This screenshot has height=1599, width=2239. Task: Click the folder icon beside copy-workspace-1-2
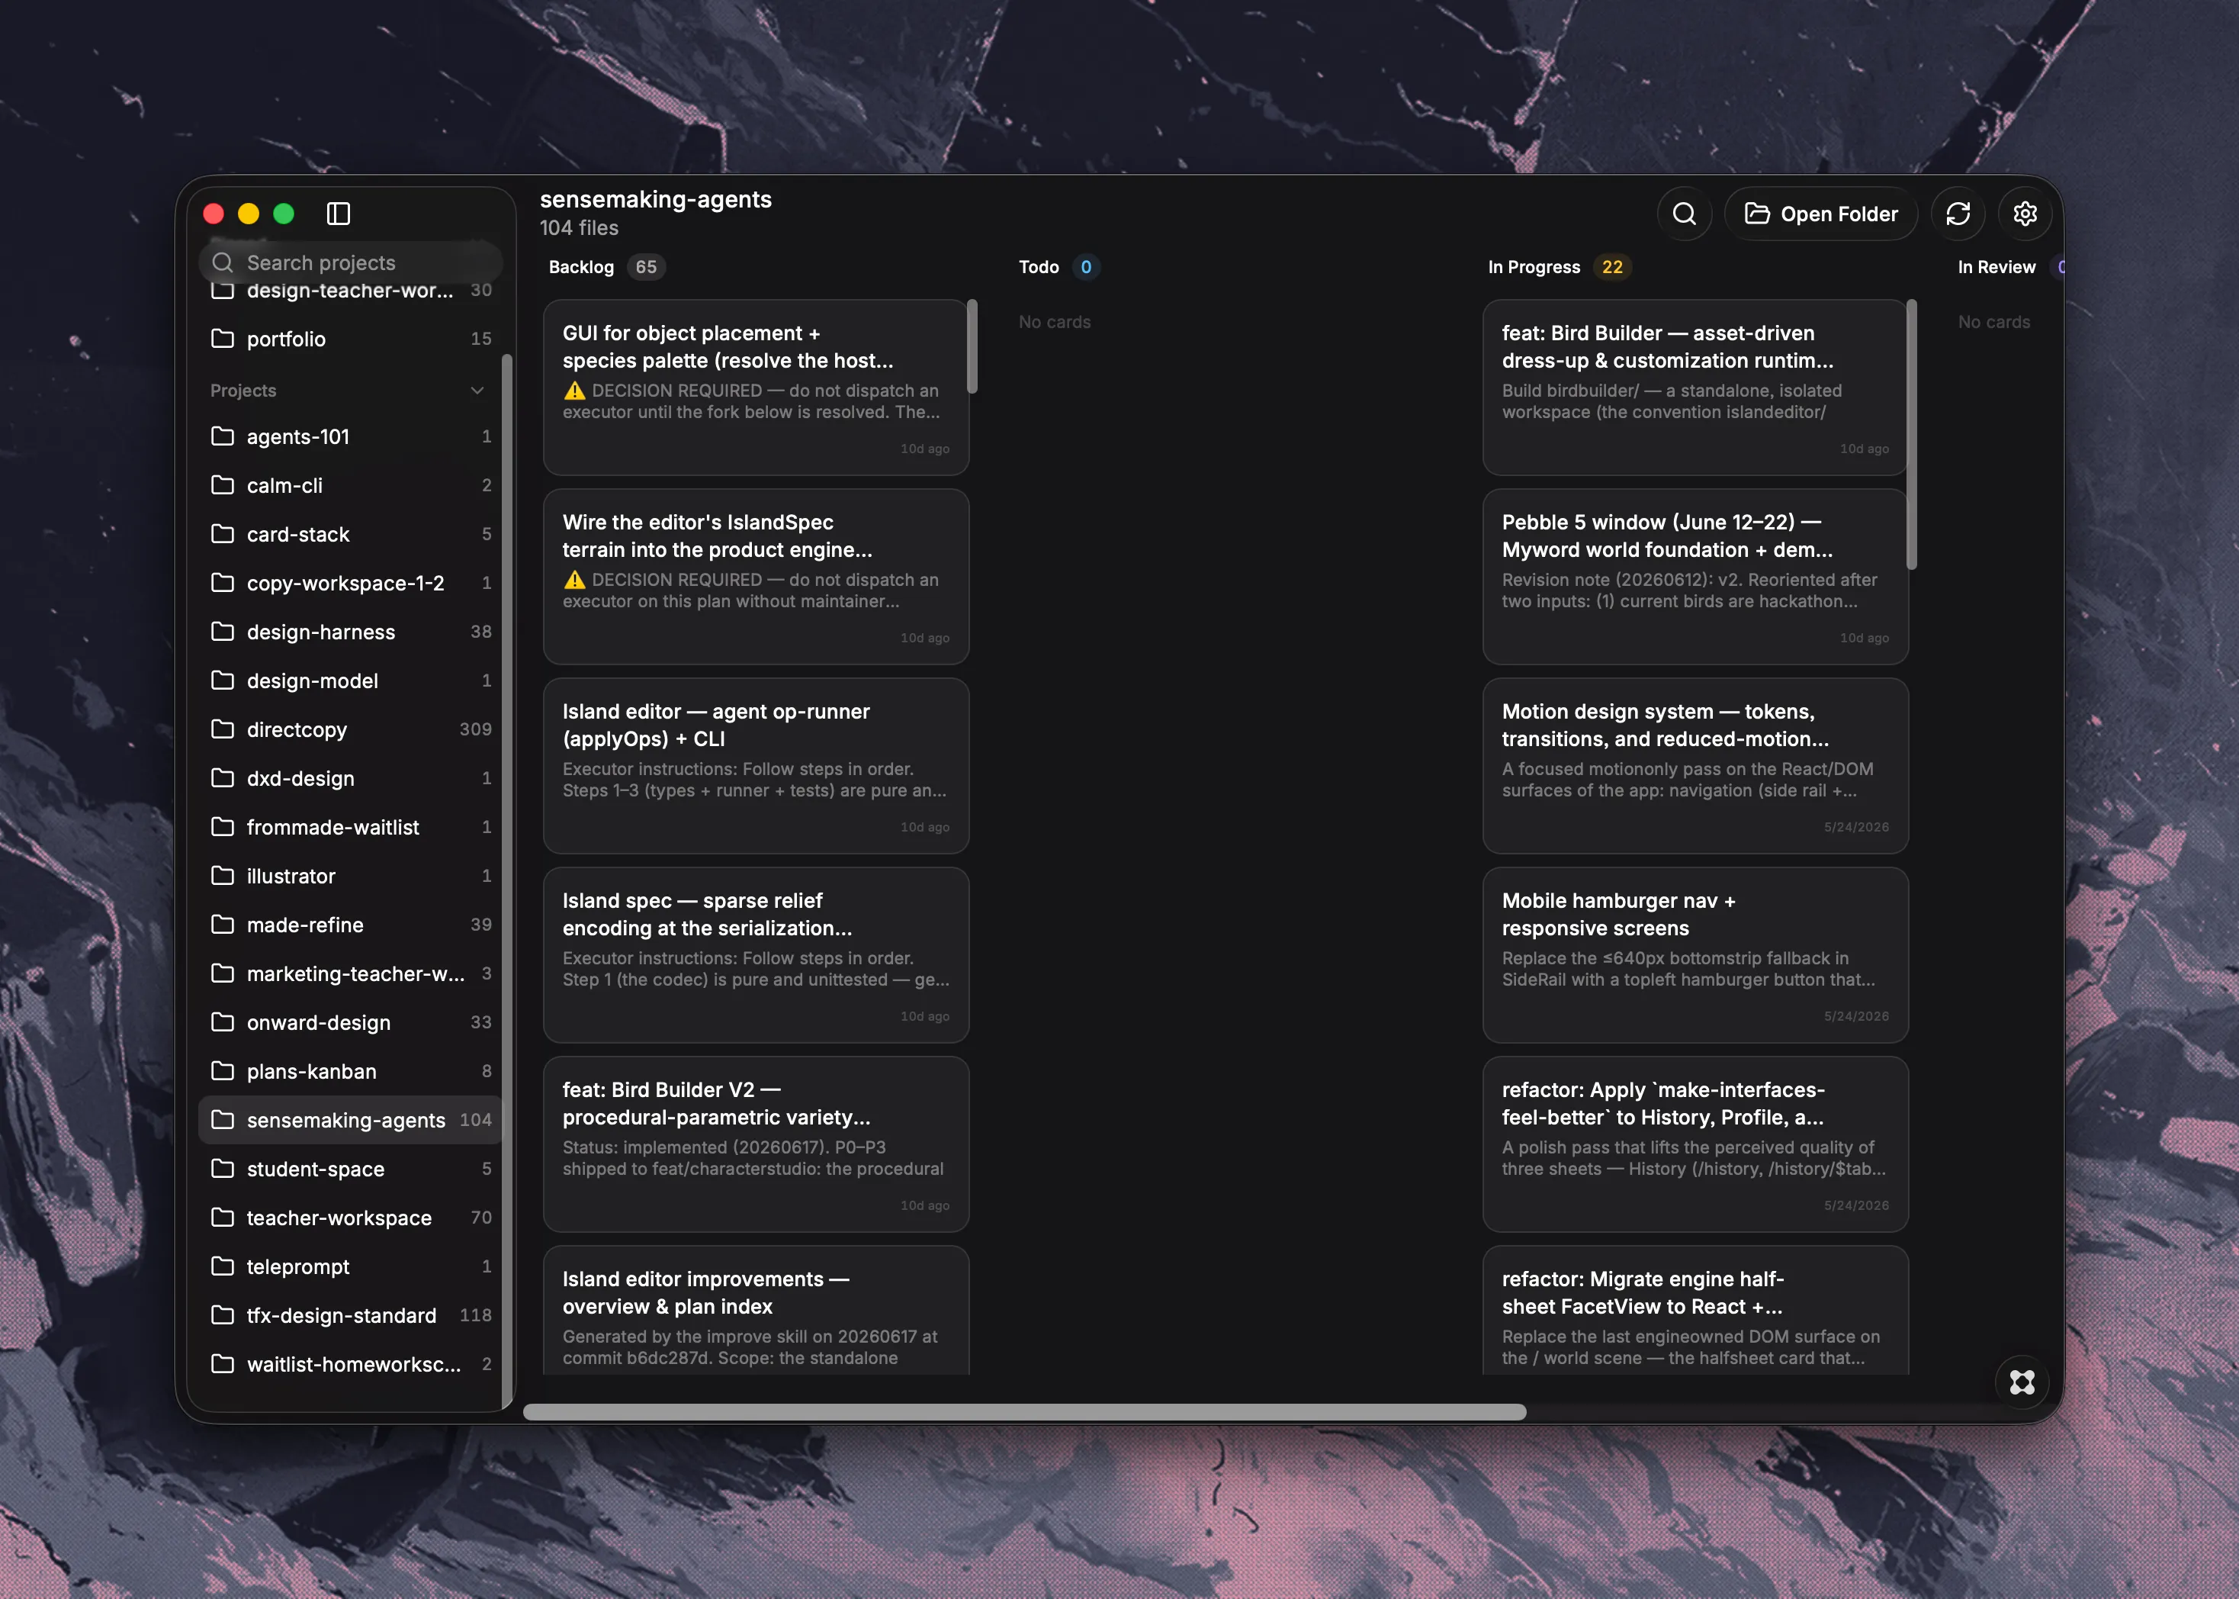coord(223,583)
